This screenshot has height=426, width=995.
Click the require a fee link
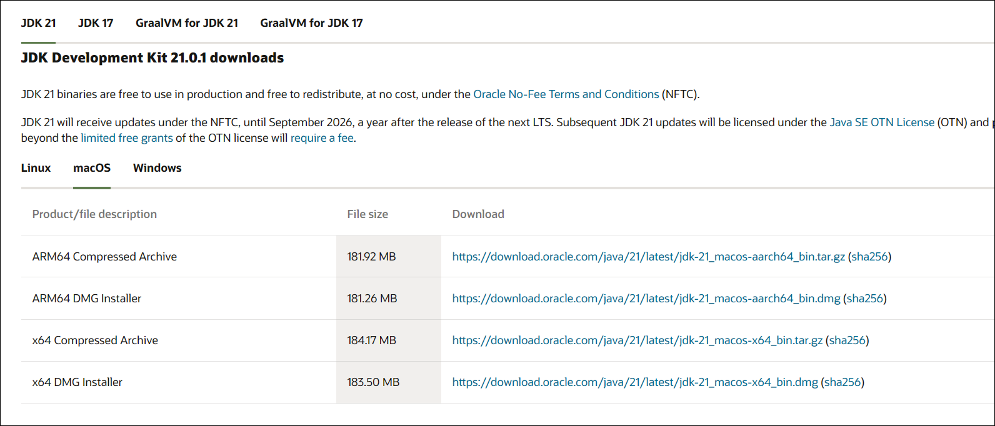(321, 137)
